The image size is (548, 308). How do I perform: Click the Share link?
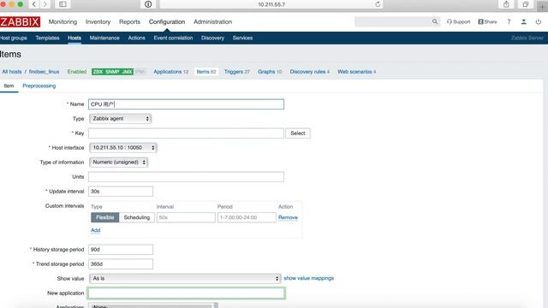[487, 21]
